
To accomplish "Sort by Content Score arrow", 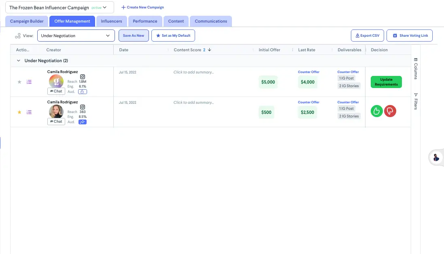I will [210, 50].
